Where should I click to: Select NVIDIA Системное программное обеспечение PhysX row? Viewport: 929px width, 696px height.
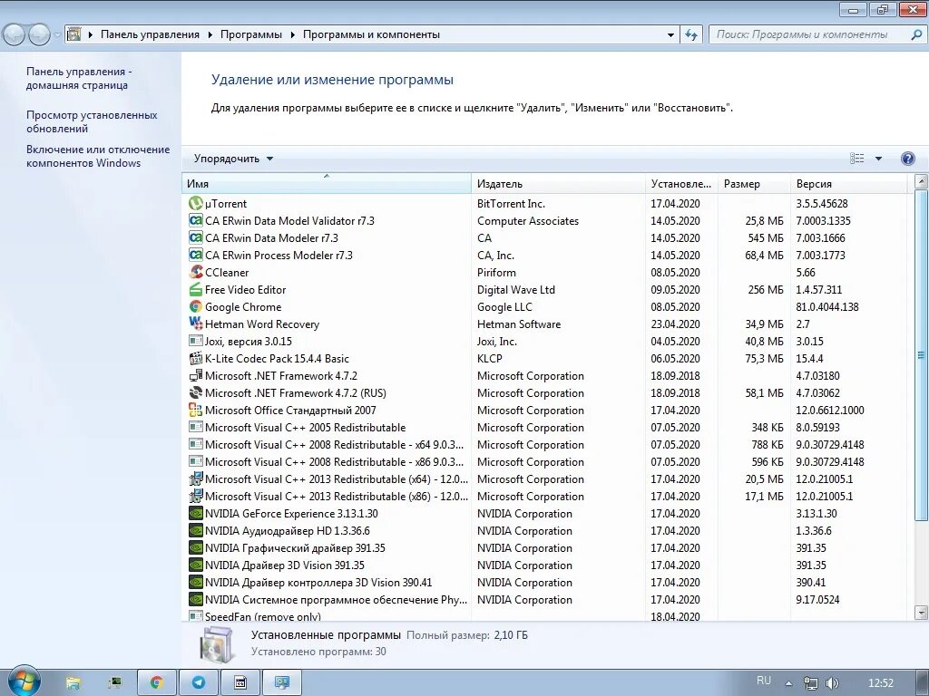544,599
